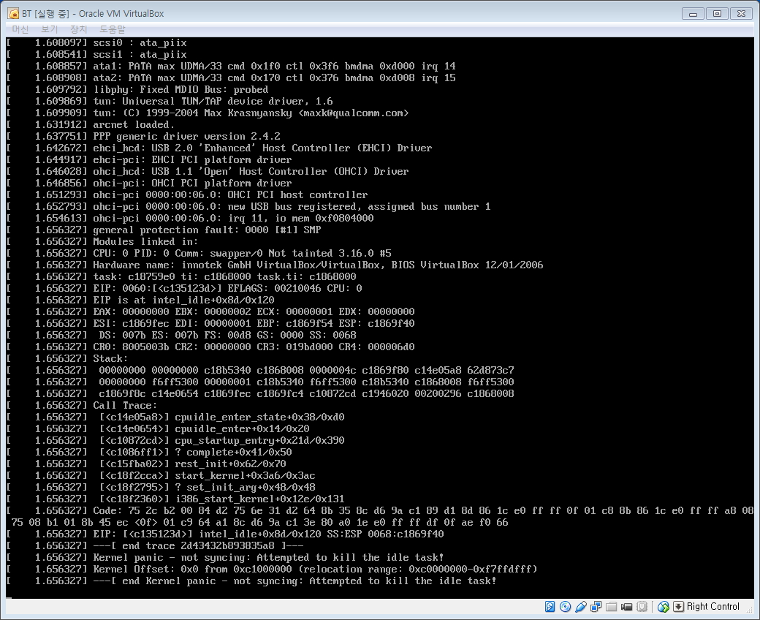Open the optical disc drive indicator
Image resolution: width=760 pixels, height=620 pixels.
[x=565, y=606]
